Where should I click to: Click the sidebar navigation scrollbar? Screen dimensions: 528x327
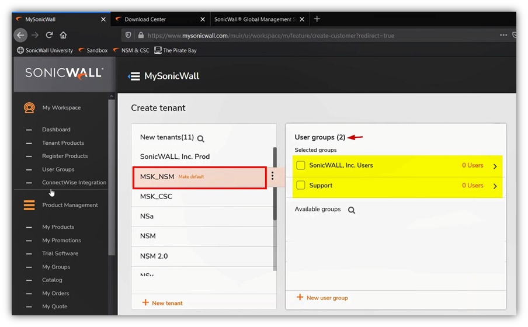pyautogui.click(x=112, y=177)
